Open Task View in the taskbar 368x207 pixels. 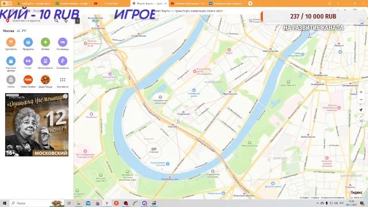[69, 203]
